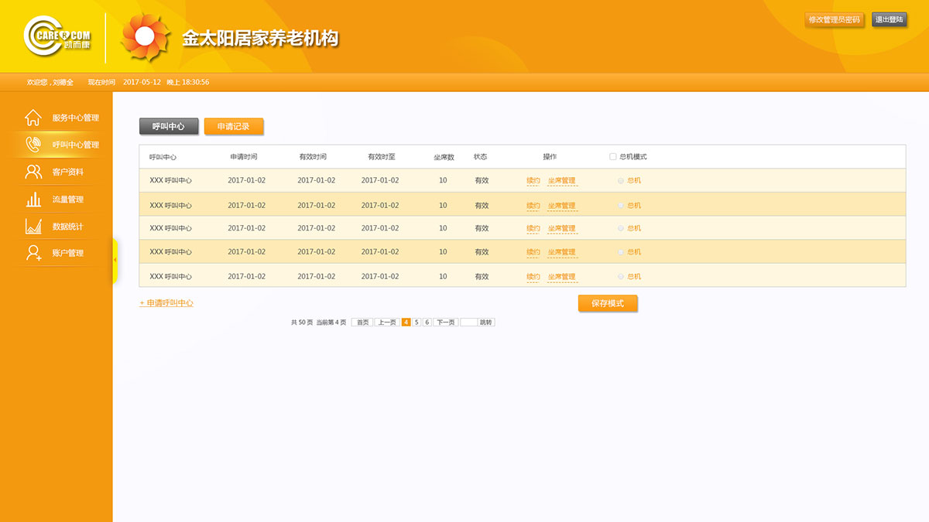Select page 6 in pagination
The width and height of the screenshot is (929, 522).
427,322
